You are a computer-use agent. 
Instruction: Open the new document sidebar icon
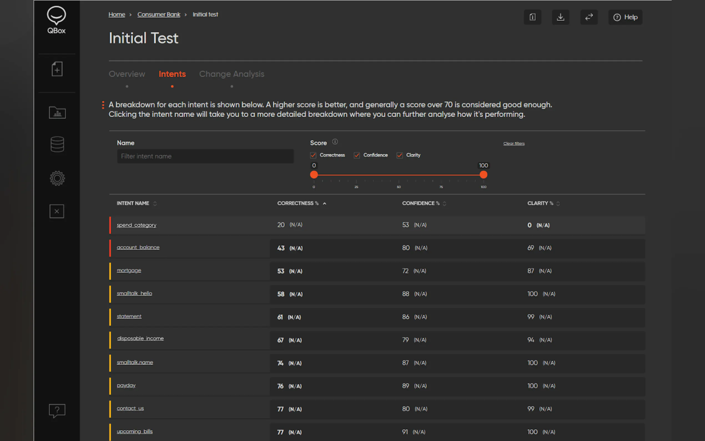tap(57, 69)
